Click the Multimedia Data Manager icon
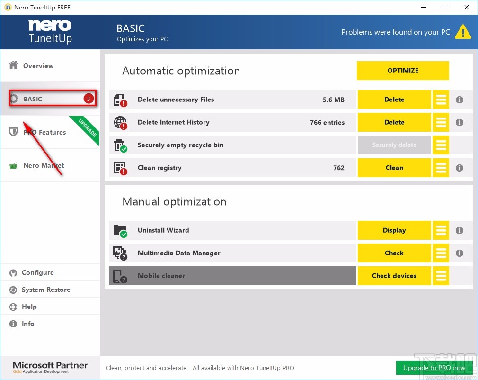The height and width of the screenshot is (380, 478). click(x=120, y=253)
